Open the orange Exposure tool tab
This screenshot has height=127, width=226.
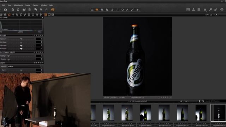point(9,15)
